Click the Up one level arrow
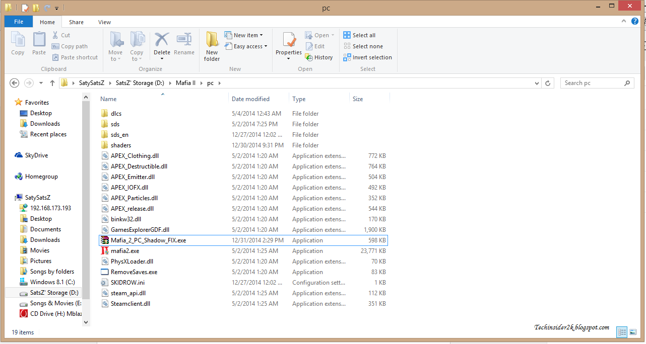This screenshot has width=646, height=344. coord(52,83)
